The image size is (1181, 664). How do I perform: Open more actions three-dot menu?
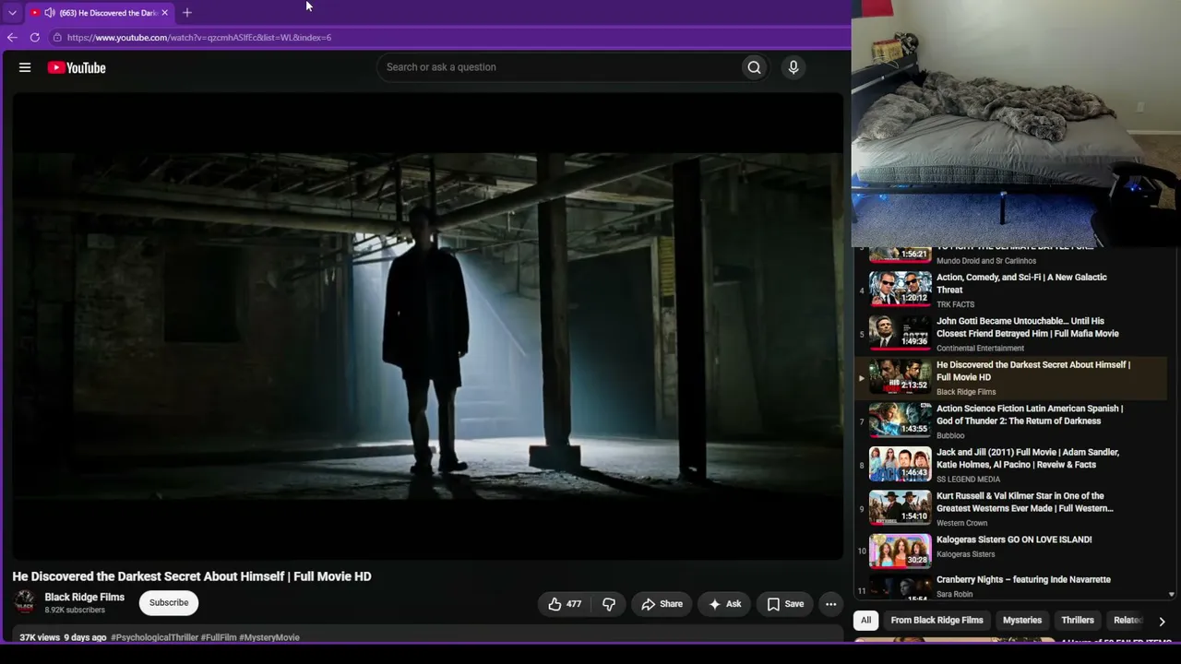pyautogui.click(x=830, y=604)
